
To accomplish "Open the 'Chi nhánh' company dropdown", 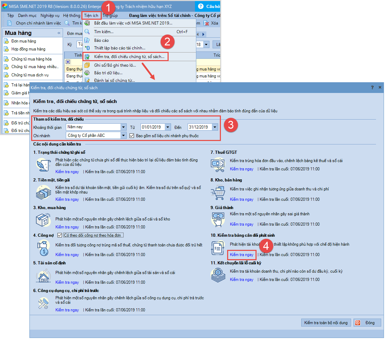I will [x=124, y=136].
